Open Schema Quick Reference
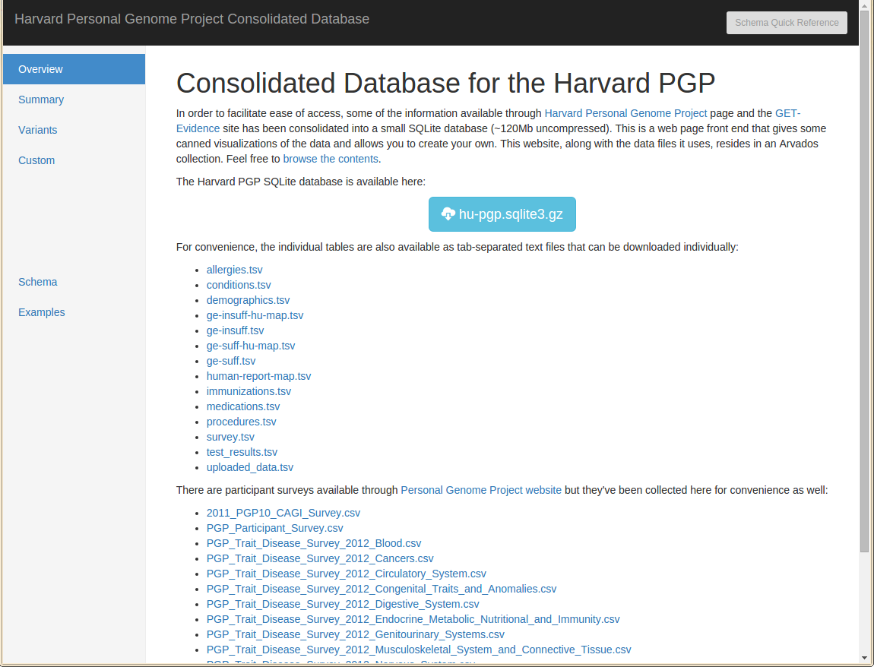874x667 pixels. pos(787,23)
